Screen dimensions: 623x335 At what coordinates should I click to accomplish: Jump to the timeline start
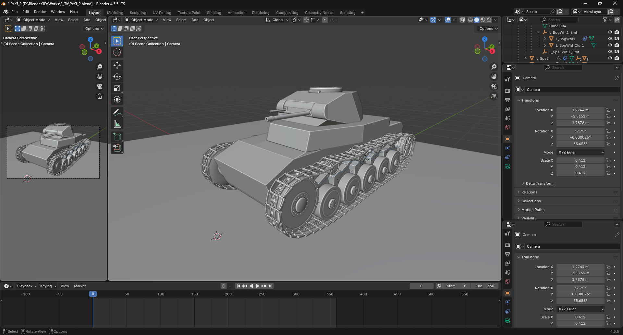click(238, 286)
